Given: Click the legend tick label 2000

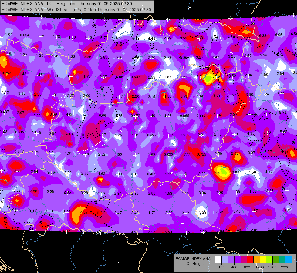Looking at the screenshot, I should coord(285,267).
